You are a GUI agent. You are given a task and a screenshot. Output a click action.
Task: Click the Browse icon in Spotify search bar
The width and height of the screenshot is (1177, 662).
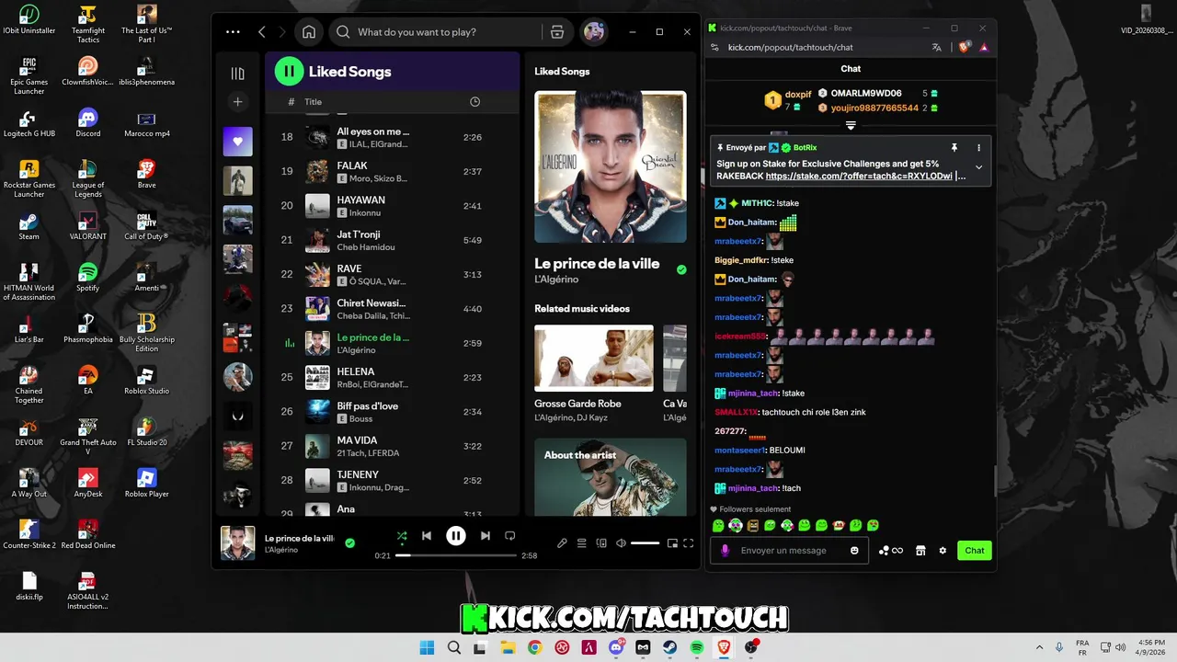557,32
